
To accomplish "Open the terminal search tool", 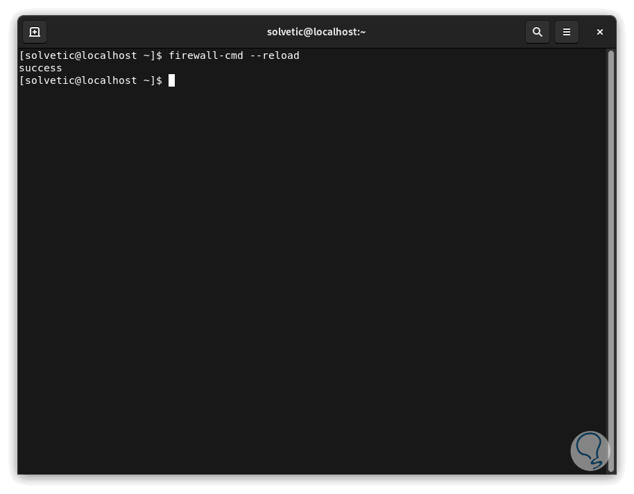I will (x=537, y=32).
